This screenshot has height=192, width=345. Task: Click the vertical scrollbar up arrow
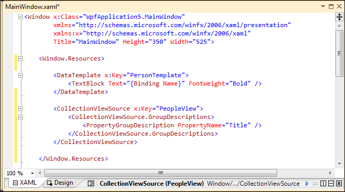[x=339, y=26]
